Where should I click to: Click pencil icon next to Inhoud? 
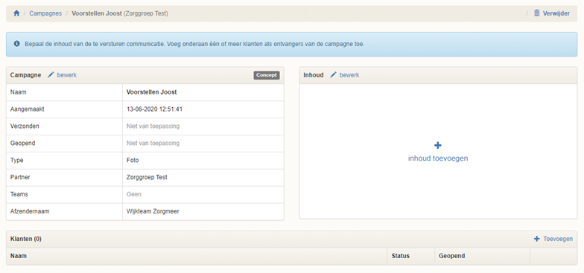point(334,74)
